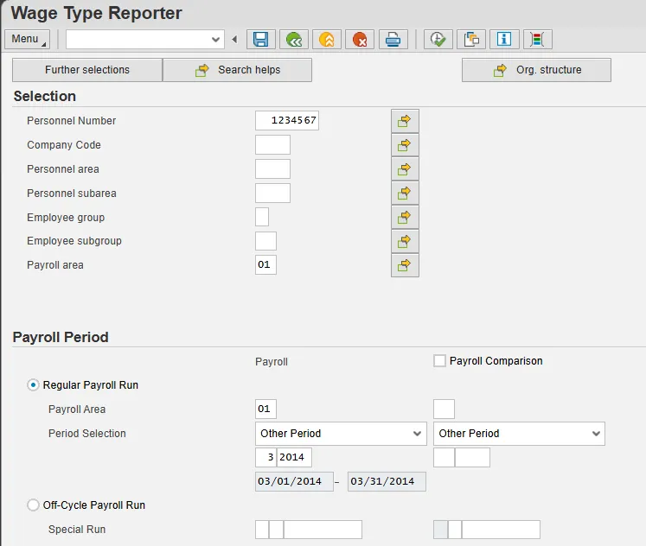Viewport: 646px width, 546px height.
Task: Click the red Cancel icon
Action: 360,39
